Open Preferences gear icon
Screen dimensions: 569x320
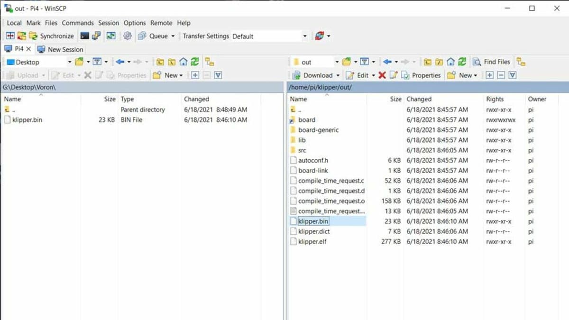[127, 36]
